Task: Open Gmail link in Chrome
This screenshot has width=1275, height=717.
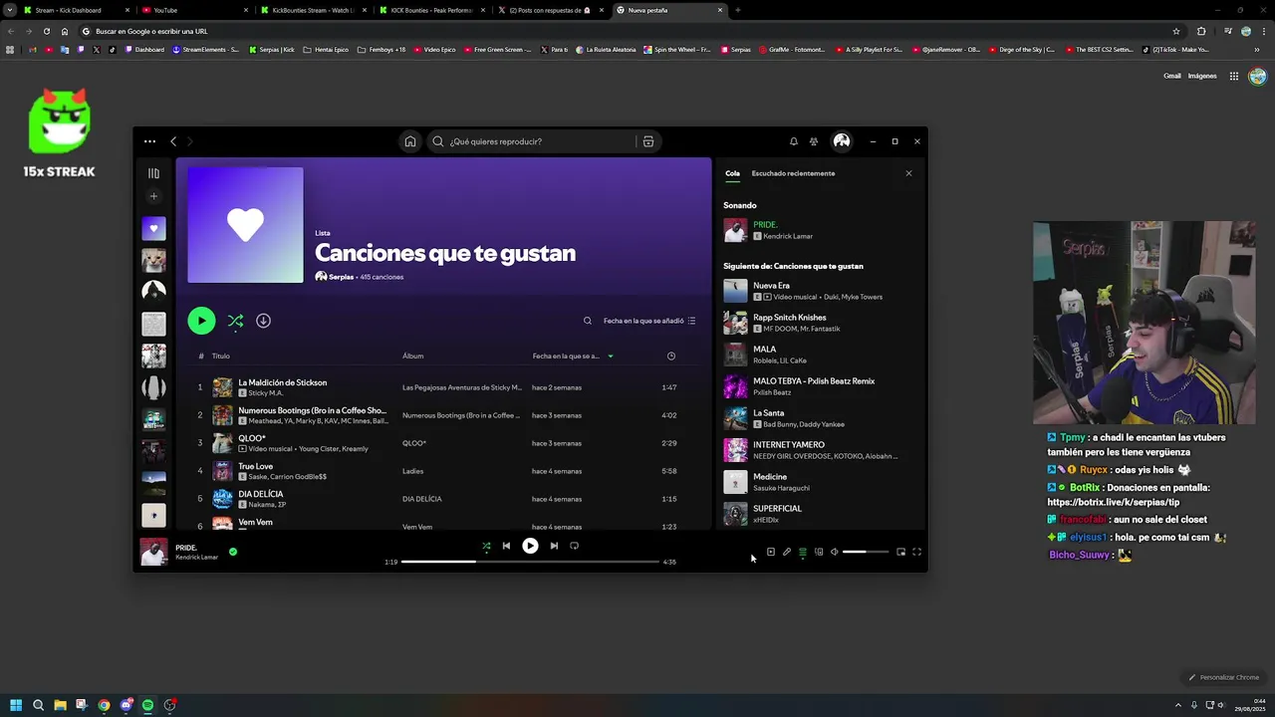Action: coord(1171,76)
